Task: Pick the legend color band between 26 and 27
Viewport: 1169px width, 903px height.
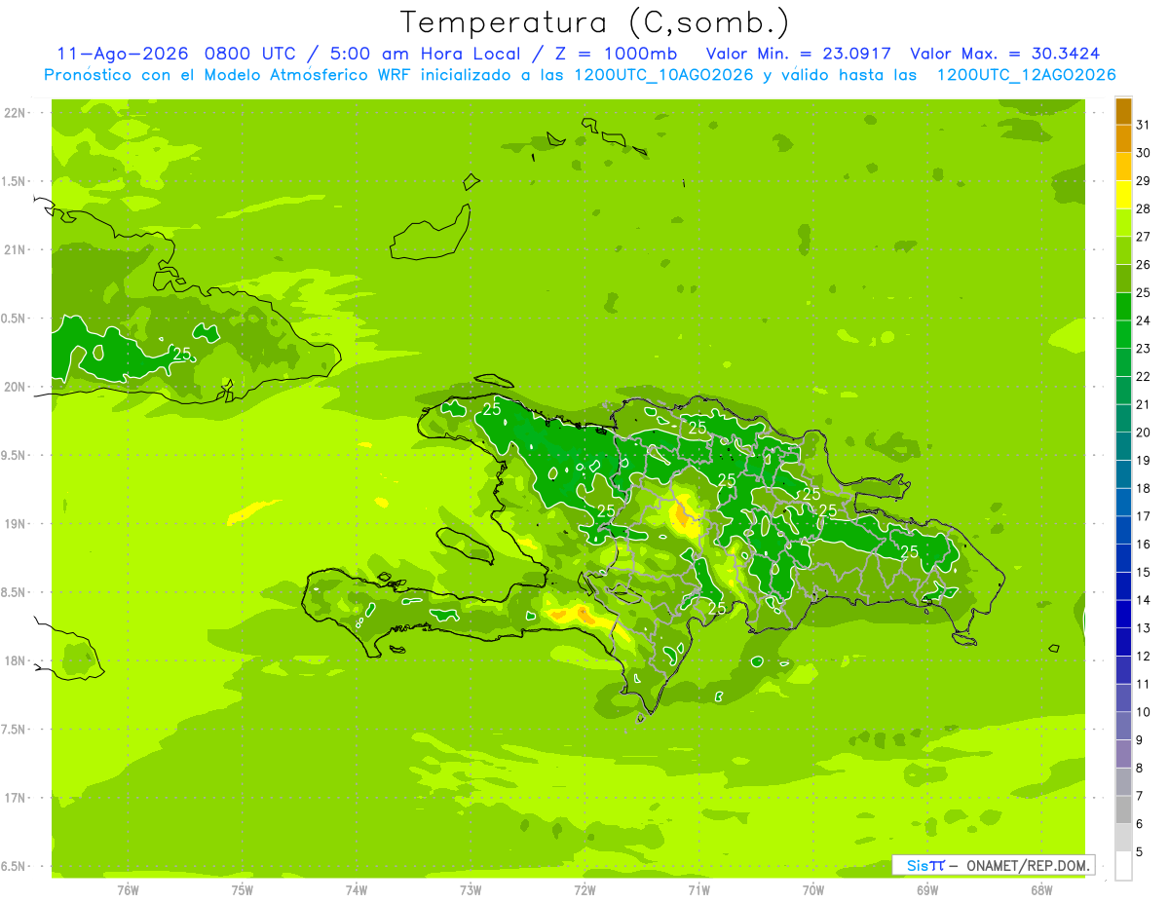Action: point(1123,251)
